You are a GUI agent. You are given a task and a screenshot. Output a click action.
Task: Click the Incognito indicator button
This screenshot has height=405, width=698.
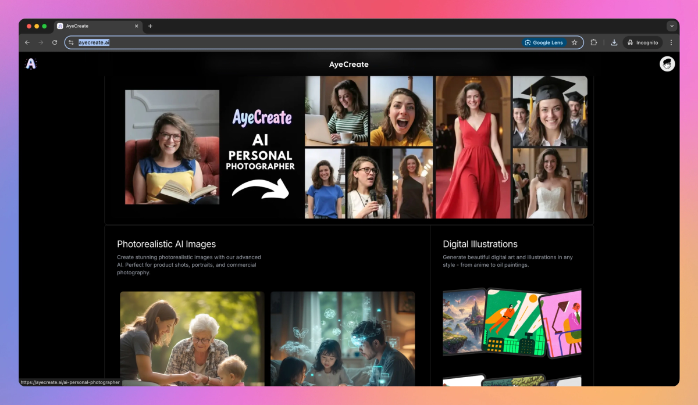643,42
